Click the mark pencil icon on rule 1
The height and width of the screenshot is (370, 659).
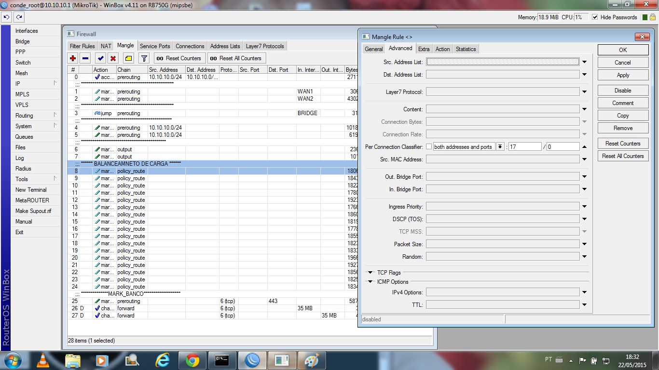coord(97,92)
